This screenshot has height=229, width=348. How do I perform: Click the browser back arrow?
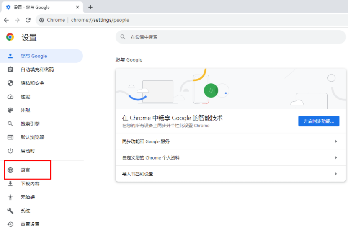pos(6,20)
